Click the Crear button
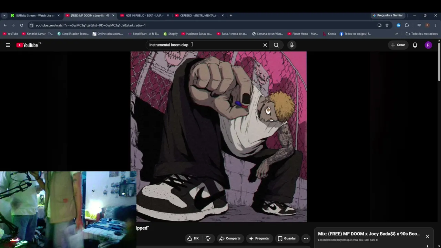Image resolution: width=441 pixels, height=248 pixels. coord(398,45)
